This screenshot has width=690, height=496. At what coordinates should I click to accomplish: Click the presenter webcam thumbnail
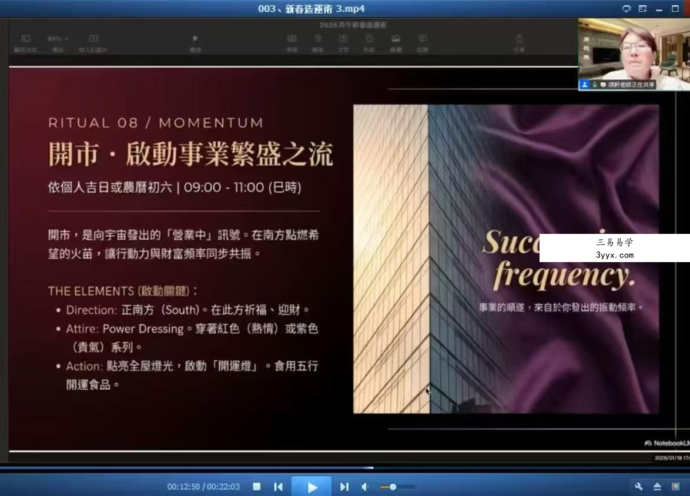[634, 54]
